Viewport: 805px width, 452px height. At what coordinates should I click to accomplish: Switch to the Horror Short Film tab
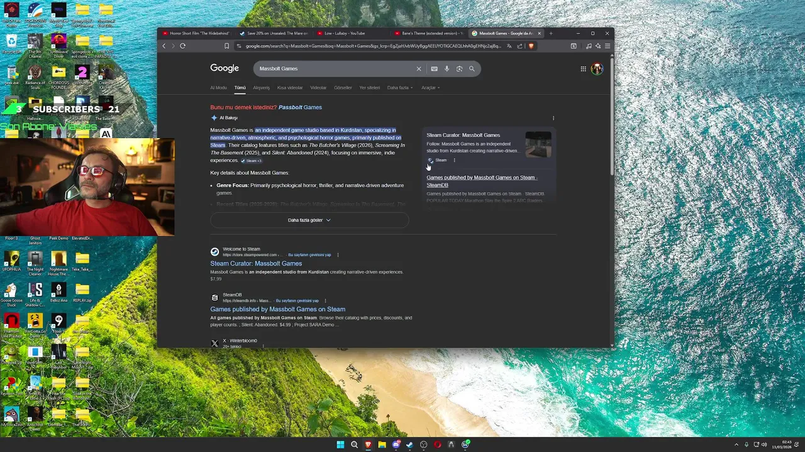point(197,33)
